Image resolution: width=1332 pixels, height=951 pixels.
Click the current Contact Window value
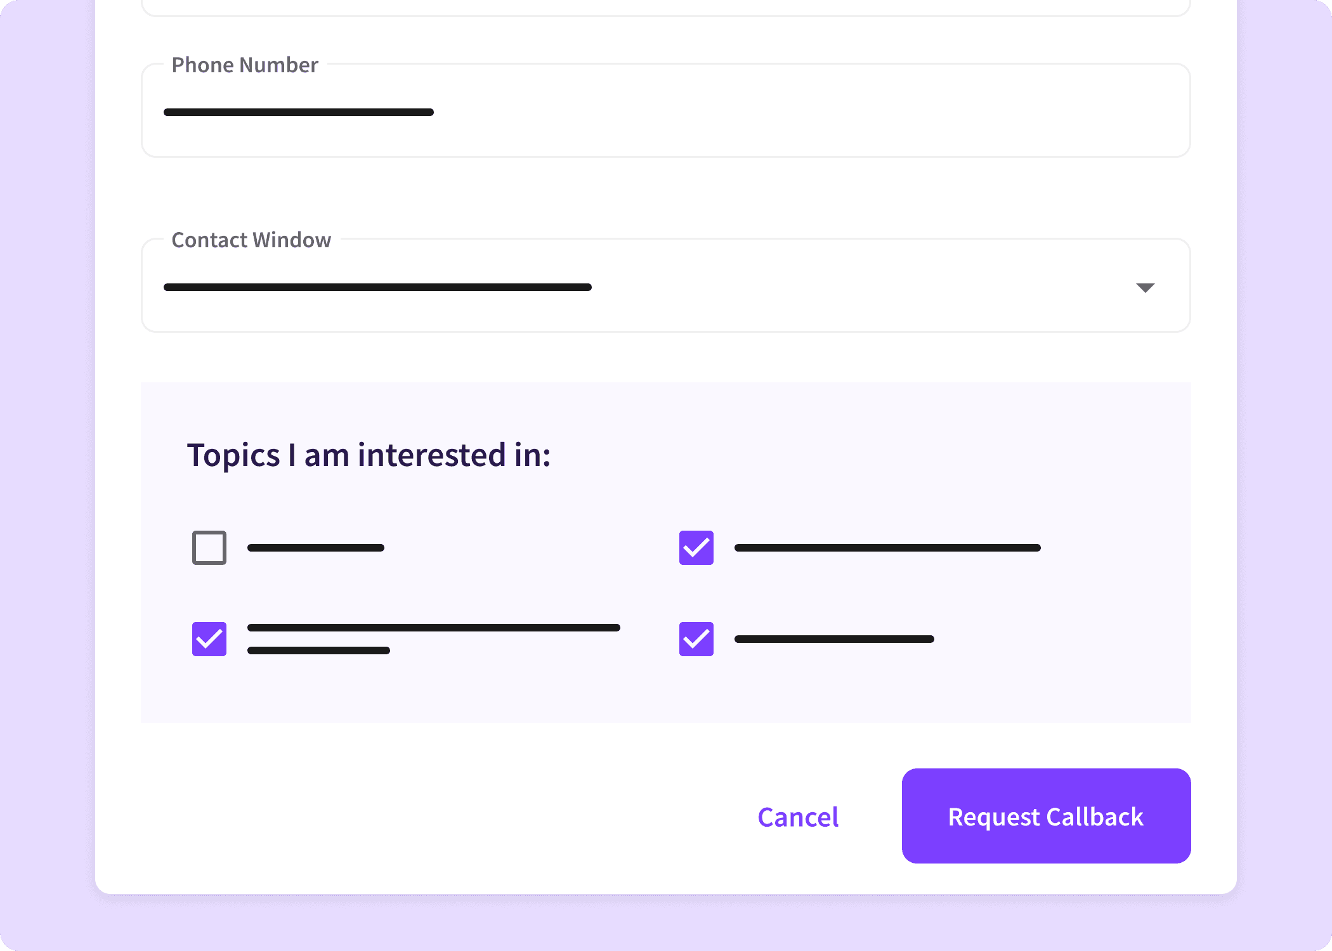pos(377,287)
